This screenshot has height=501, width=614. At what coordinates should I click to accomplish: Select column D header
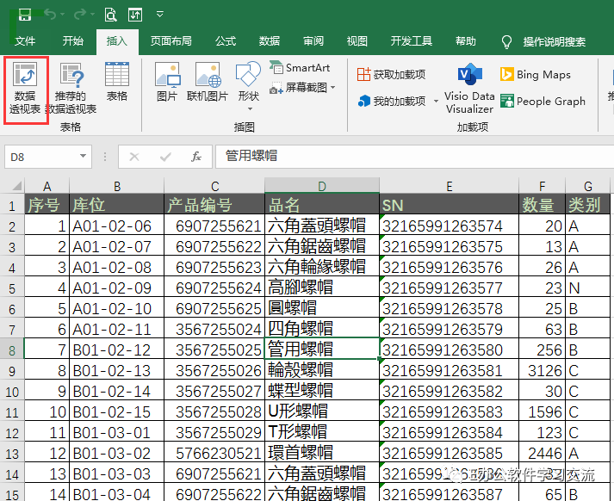click(322, 186)
